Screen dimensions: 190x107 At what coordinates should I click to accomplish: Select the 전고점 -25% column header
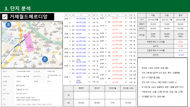[128, 88]
